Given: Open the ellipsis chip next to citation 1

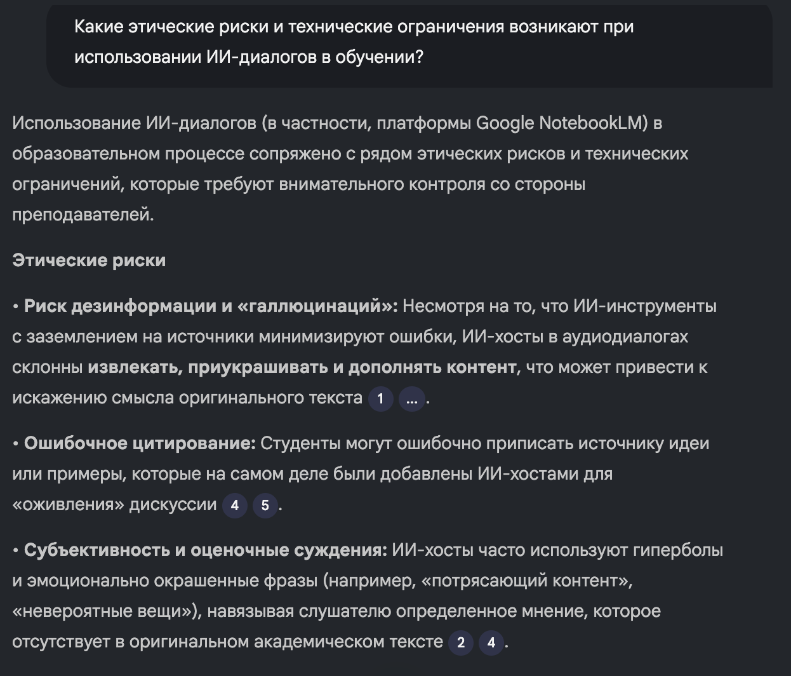Looking at the screenshot, I should (x=411, y=399).
